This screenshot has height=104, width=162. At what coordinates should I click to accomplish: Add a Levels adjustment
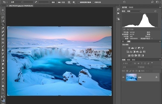(x=133, y=48)
